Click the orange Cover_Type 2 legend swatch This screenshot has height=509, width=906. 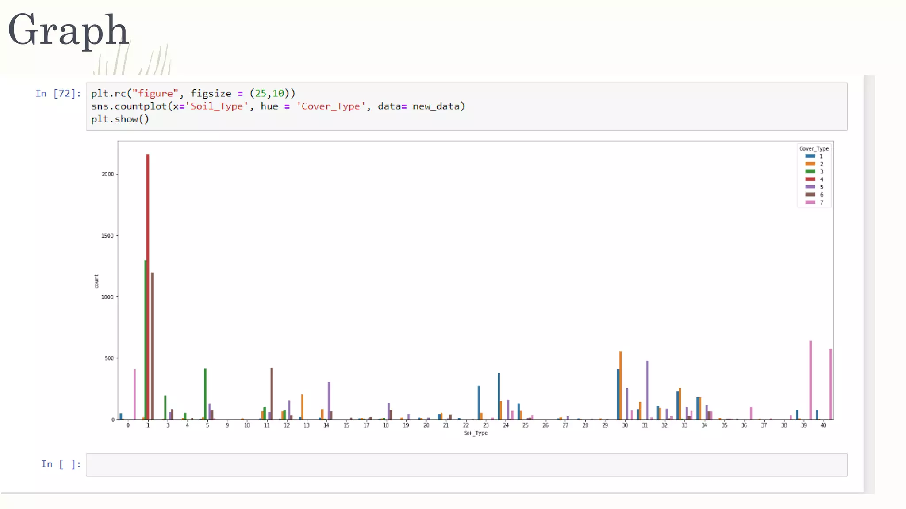pyautogui.click(x=810, y=164)
